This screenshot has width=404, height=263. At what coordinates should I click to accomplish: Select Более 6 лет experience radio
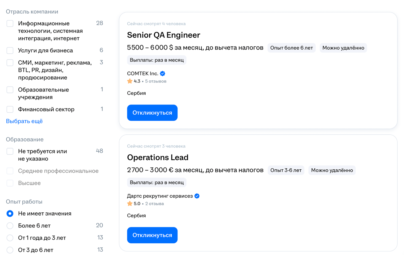10,226
